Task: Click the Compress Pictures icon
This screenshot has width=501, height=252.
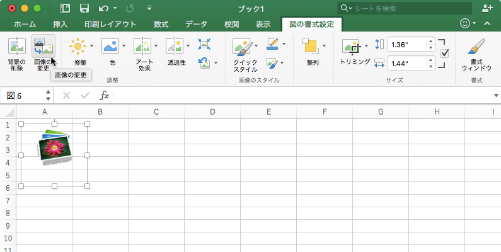Action: [x=204, y=44]
